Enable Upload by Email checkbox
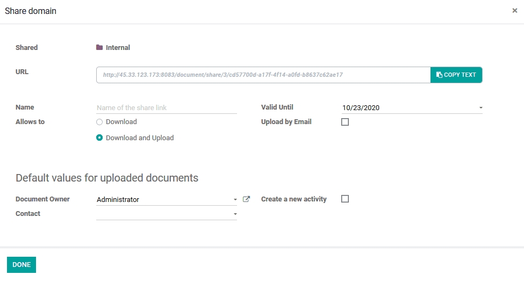This screenshot has height=282, width=524. click(345, 122)
